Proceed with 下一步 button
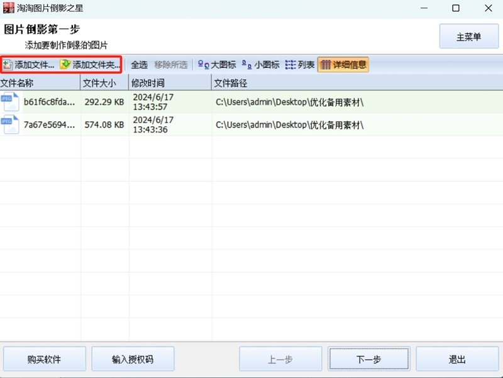The height and width of the screenshot is (378, 503). 369,359
